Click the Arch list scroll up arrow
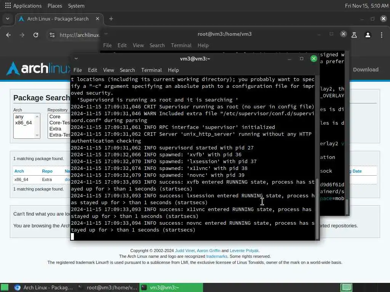Viewport: 390px width, 292px height. click(37, 116)
